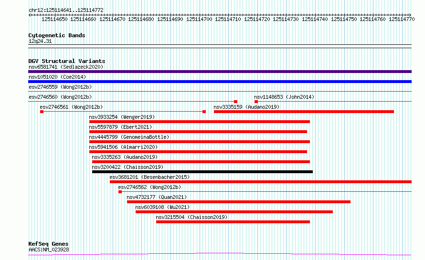Open the nsv3200422 (Chaisson2019) label

click(x=127, y=167)
